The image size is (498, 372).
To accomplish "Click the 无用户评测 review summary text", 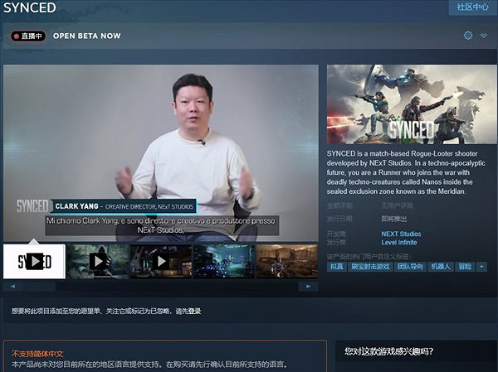I will tap(398, 205).
